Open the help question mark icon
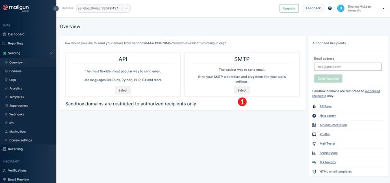This screenshot has width=390, height=183. point(330,8)
